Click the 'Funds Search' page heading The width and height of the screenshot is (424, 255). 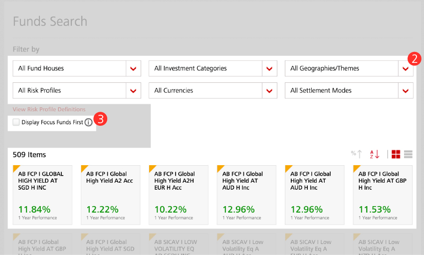(50, 21)
